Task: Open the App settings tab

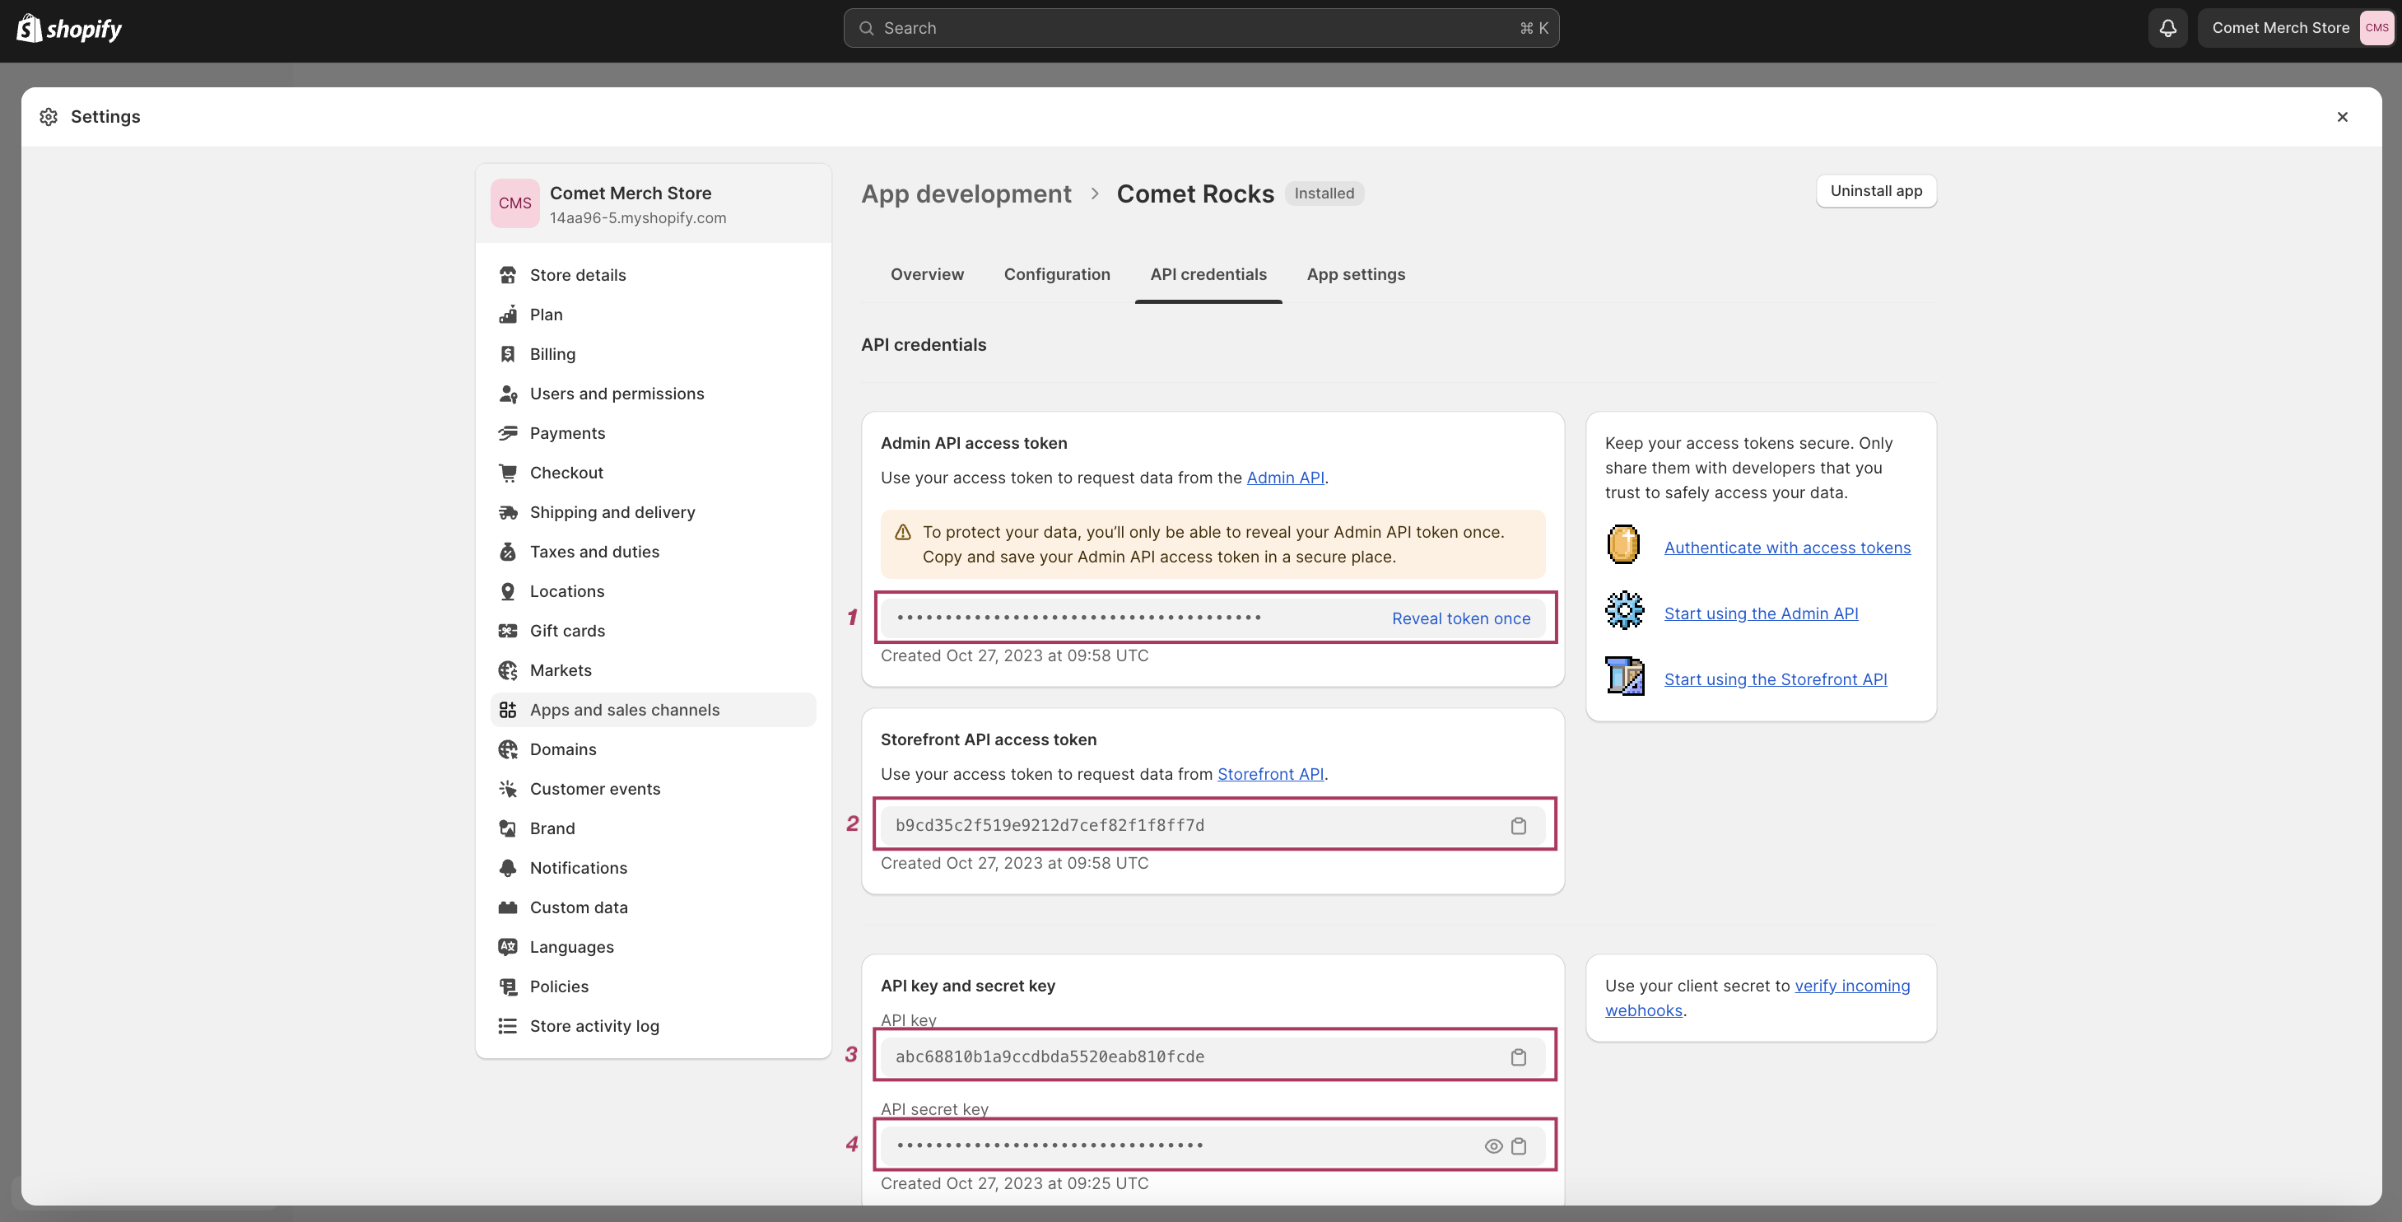Action: 1355,274
